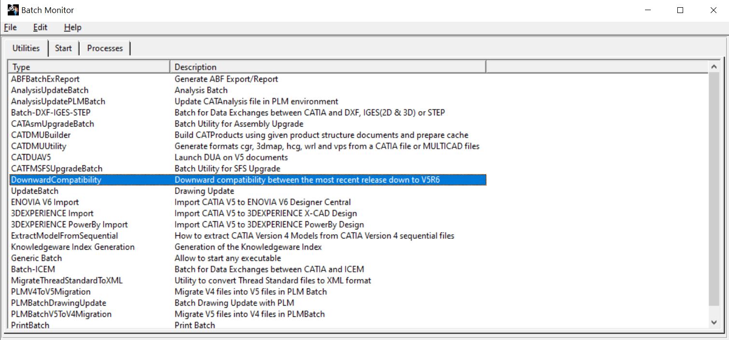729x340 pixels.
Task: Select the Generic Batch entry
Action: pyautogui.click(x=37, y=258)
